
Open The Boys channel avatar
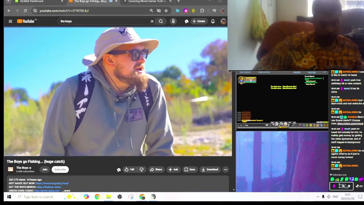[11, 169]
